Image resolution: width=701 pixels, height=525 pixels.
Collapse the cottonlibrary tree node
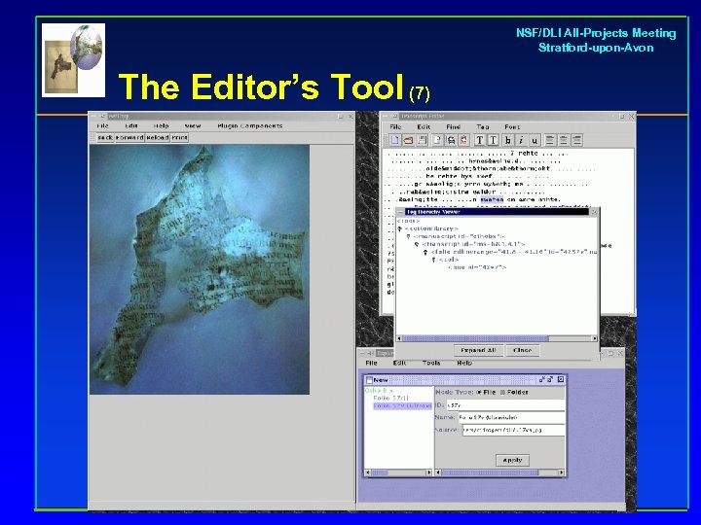[x=400, y=228]
